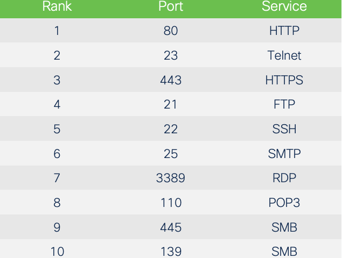Click the HTTPS service cell

(284, 80)
